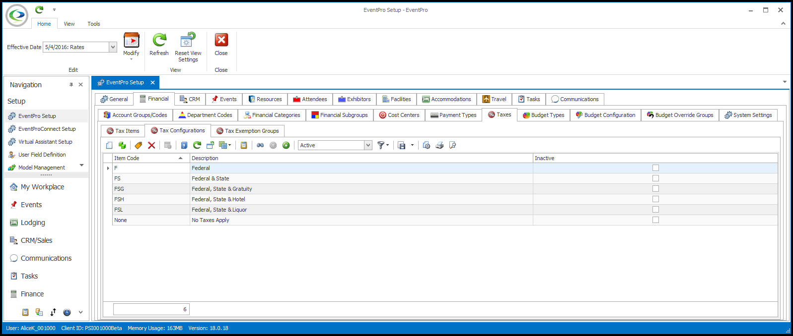
Task: Open User Field Definition in Navigation
Action: [x=42, y=155]
